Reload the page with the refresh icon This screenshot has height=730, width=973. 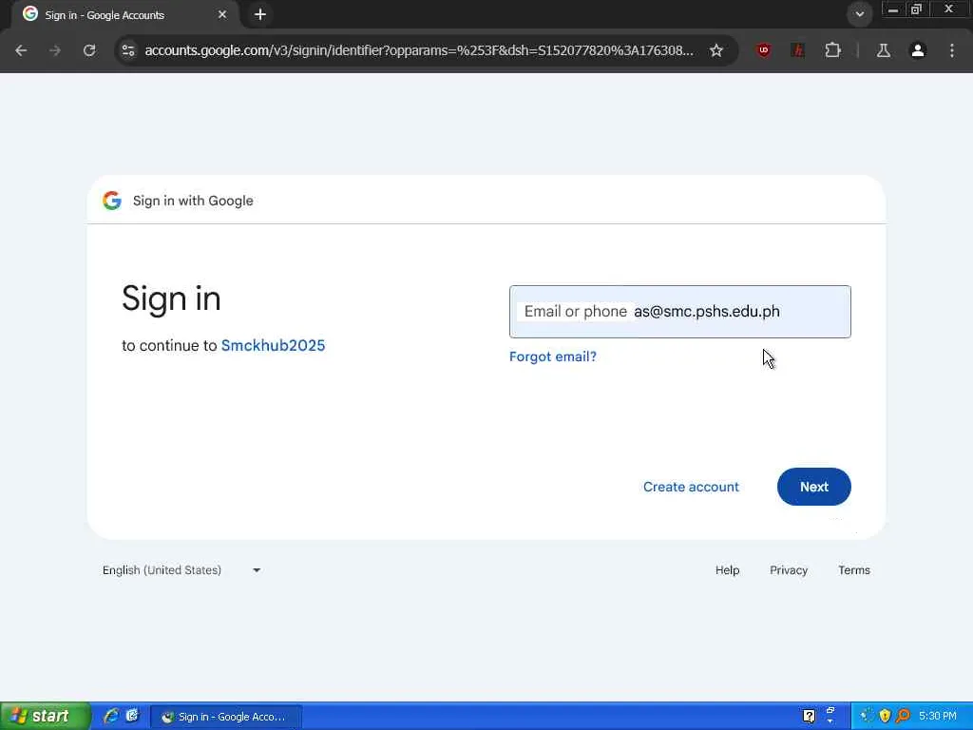point(89,50)
